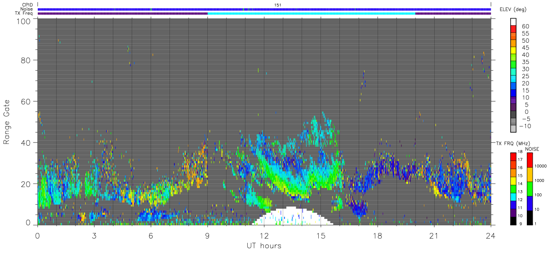Click the 'Noise' label beside the top strip
Screen dimensions: 552x255
click(27, 9)
